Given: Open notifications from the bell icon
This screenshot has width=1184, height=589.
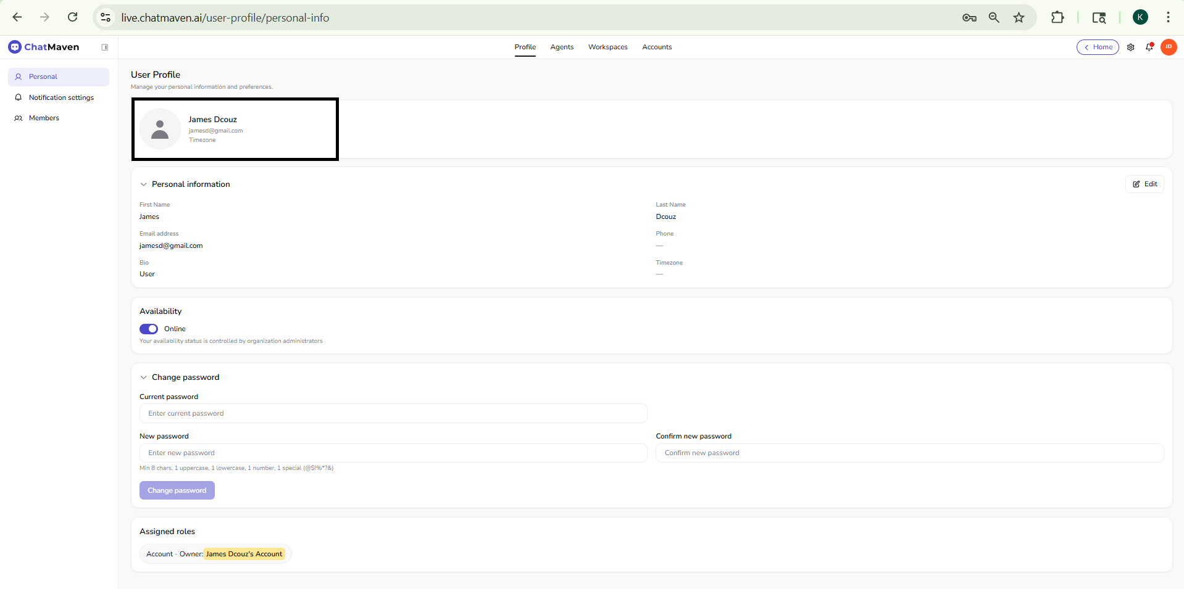Looking at the screenshot, I should (x=1149, y=47).
